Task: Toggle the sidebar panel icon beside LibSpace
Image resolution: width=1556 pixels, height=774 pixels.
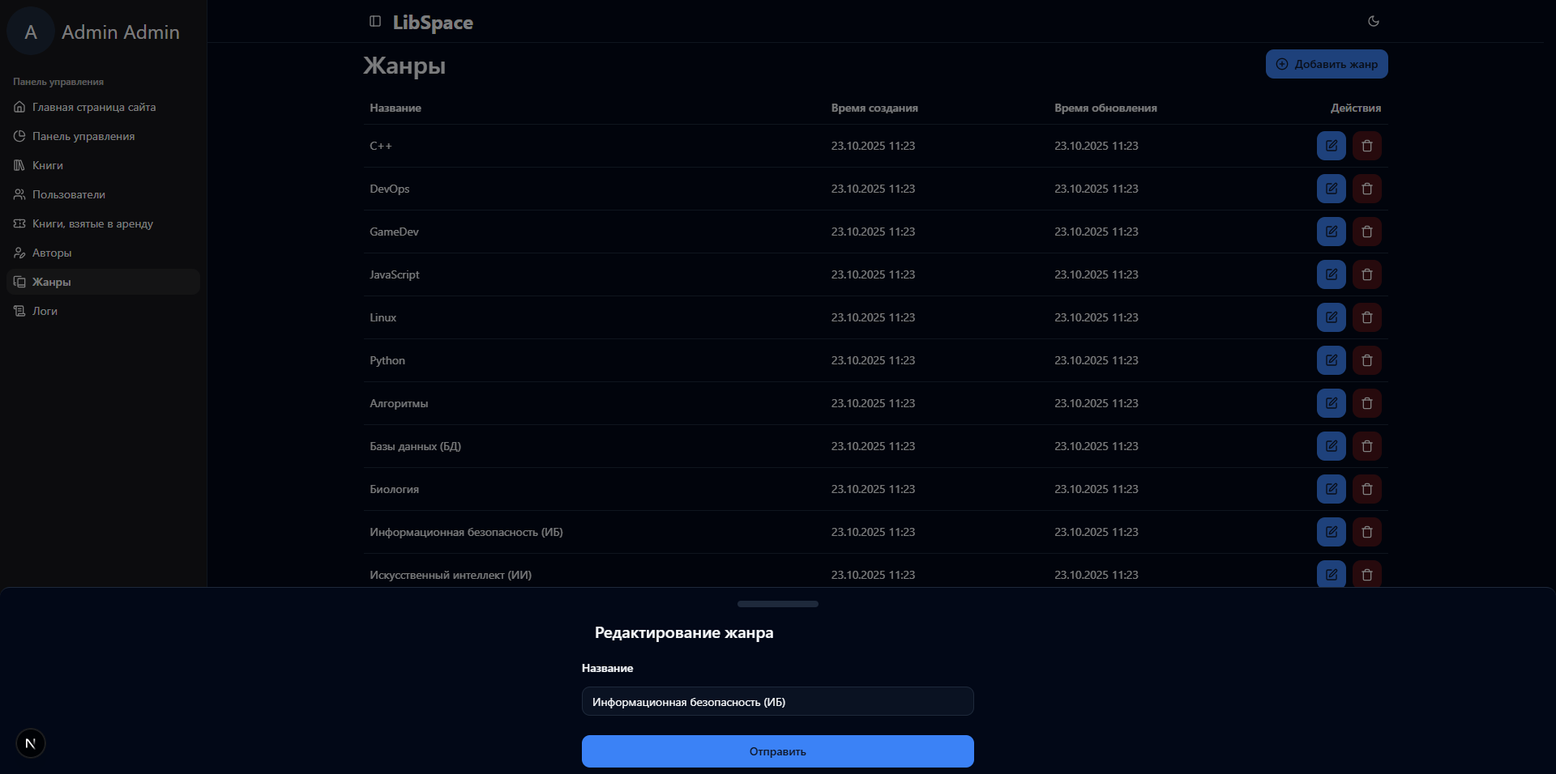Action: [374, 22]
